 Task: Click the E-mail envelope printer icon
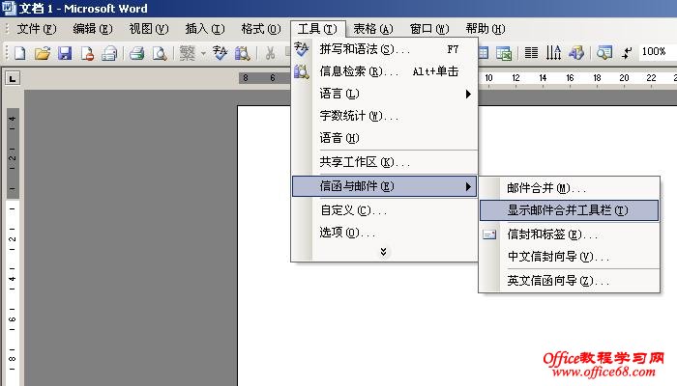(109, 53)
